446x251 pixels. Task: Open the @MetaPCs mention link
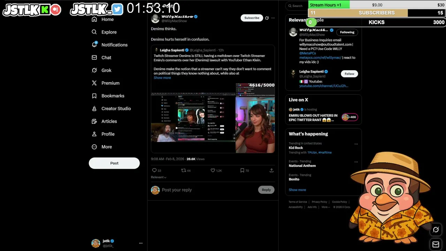[308, 53]
